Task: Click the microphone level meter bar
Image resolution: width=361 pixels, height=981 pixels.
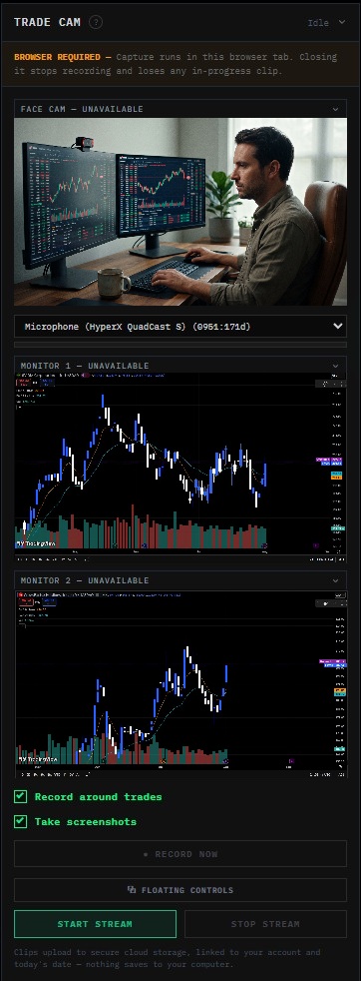Action: [x=180, y=345]
